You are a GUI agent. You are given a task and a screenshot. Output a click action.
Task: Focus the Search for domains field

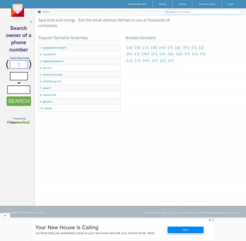point(204,12)
